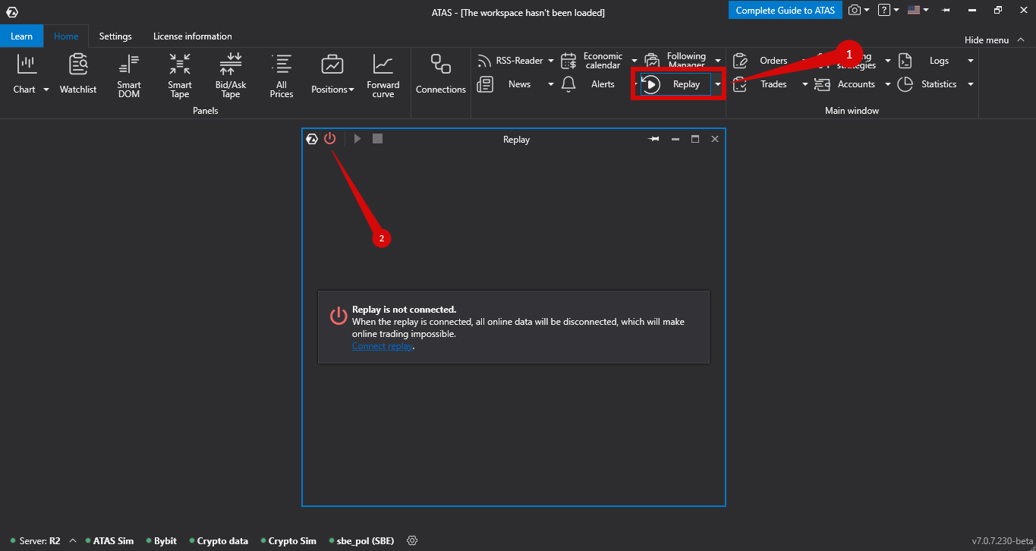Click the Crypto data connection status

219,541
